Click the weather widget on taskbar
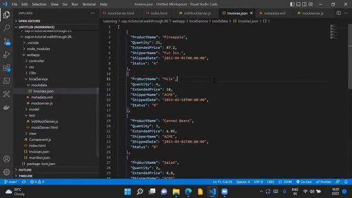Screen dimensions: 352x198 [15, 191]
